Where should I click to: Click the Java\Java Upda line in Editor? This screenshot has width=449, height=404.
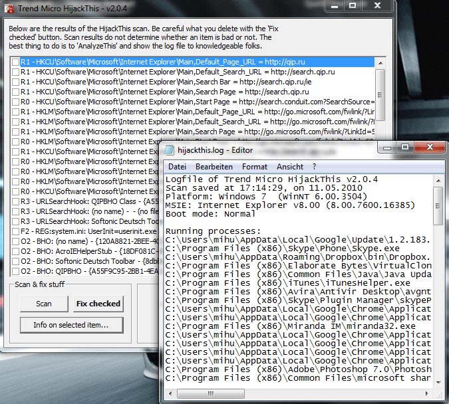(x=298, y=274)
